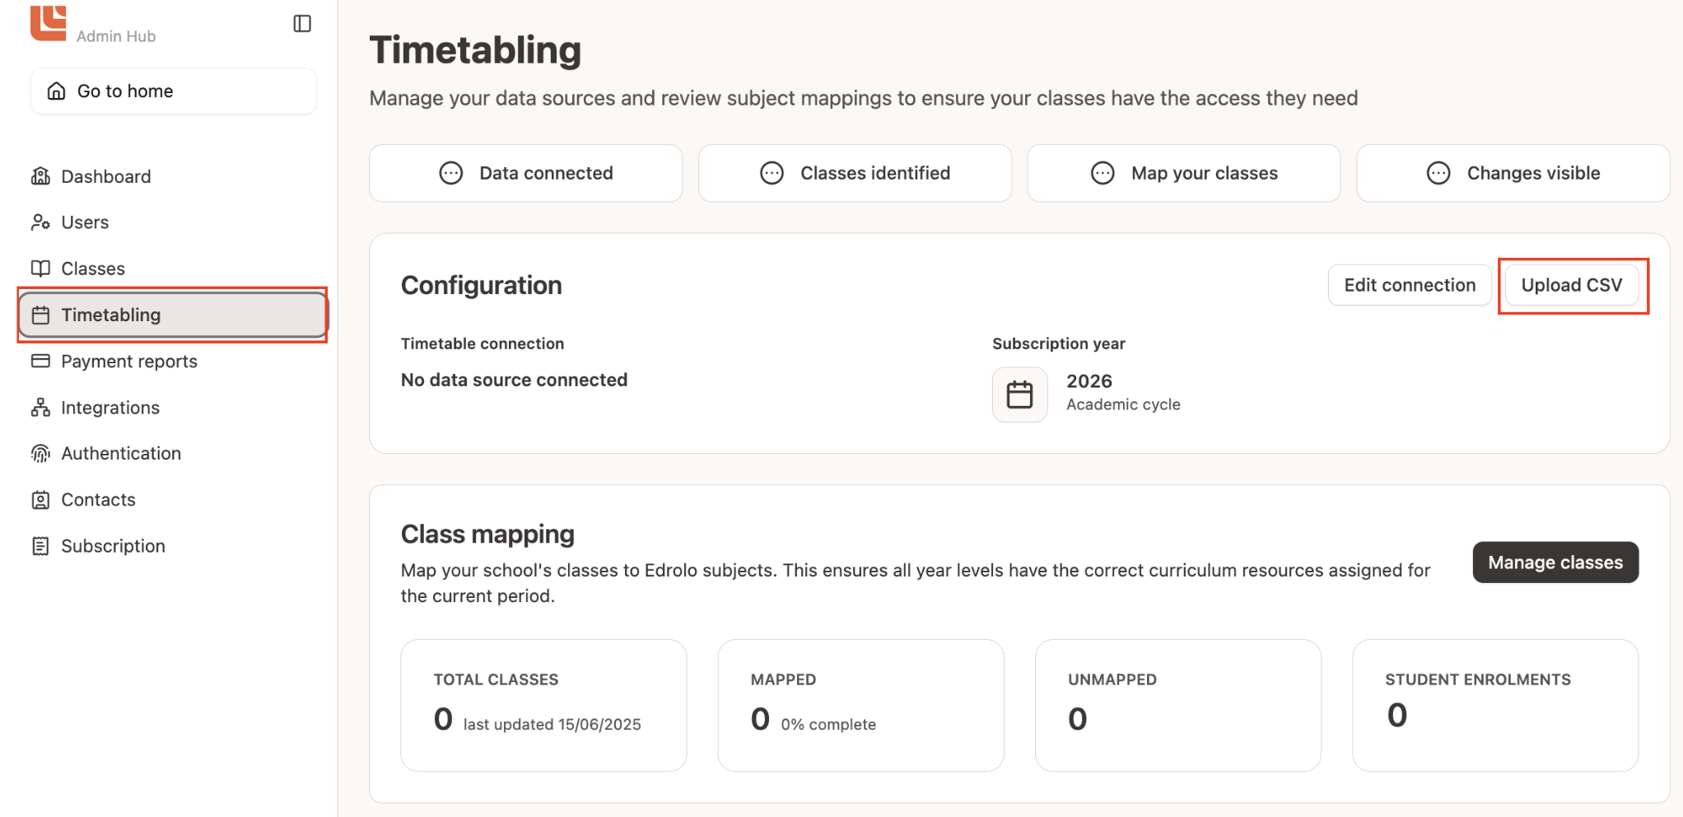Image resolution: width=1683 pixels, height=817 pixels.
Task: Click the MAPPED stat card
Action: (860, 706)
